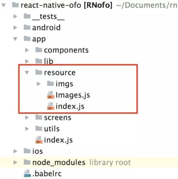Expand the node_modules folder arrow
This screenshot has height=179, width=178.
point(15,162)
